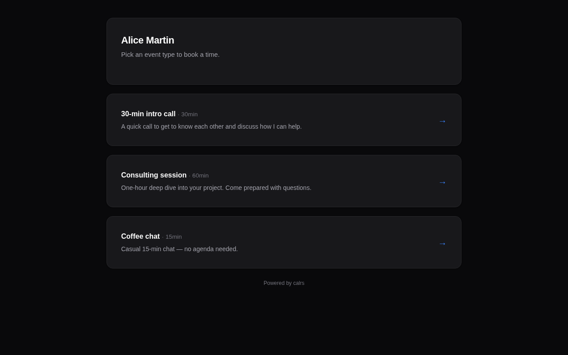Click the Consulting session title text

154,175
